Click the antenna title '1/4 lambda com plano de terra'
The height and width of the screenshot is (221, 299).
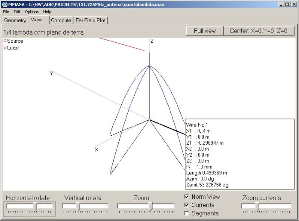(x=44, y=32)
